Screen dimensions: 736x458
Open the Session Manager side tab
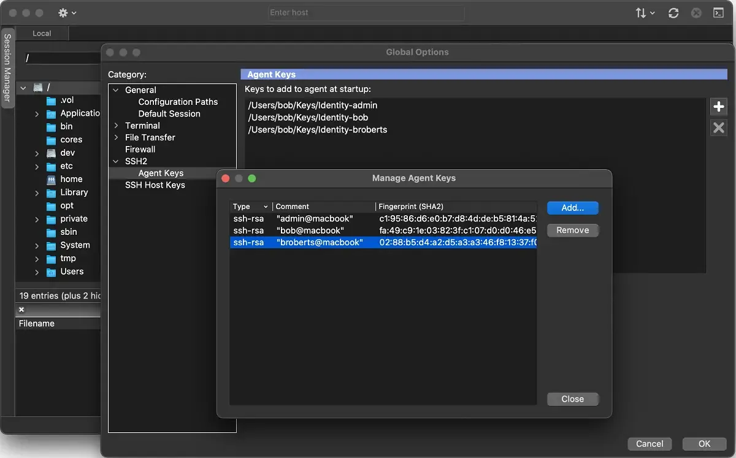[x=7, y=67]
